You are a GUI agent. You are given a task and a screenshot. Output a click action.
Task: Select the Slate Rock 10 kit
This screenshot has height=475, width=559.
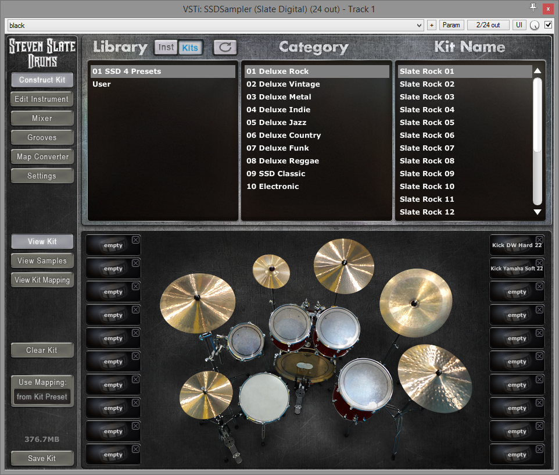tap(465, 187)
